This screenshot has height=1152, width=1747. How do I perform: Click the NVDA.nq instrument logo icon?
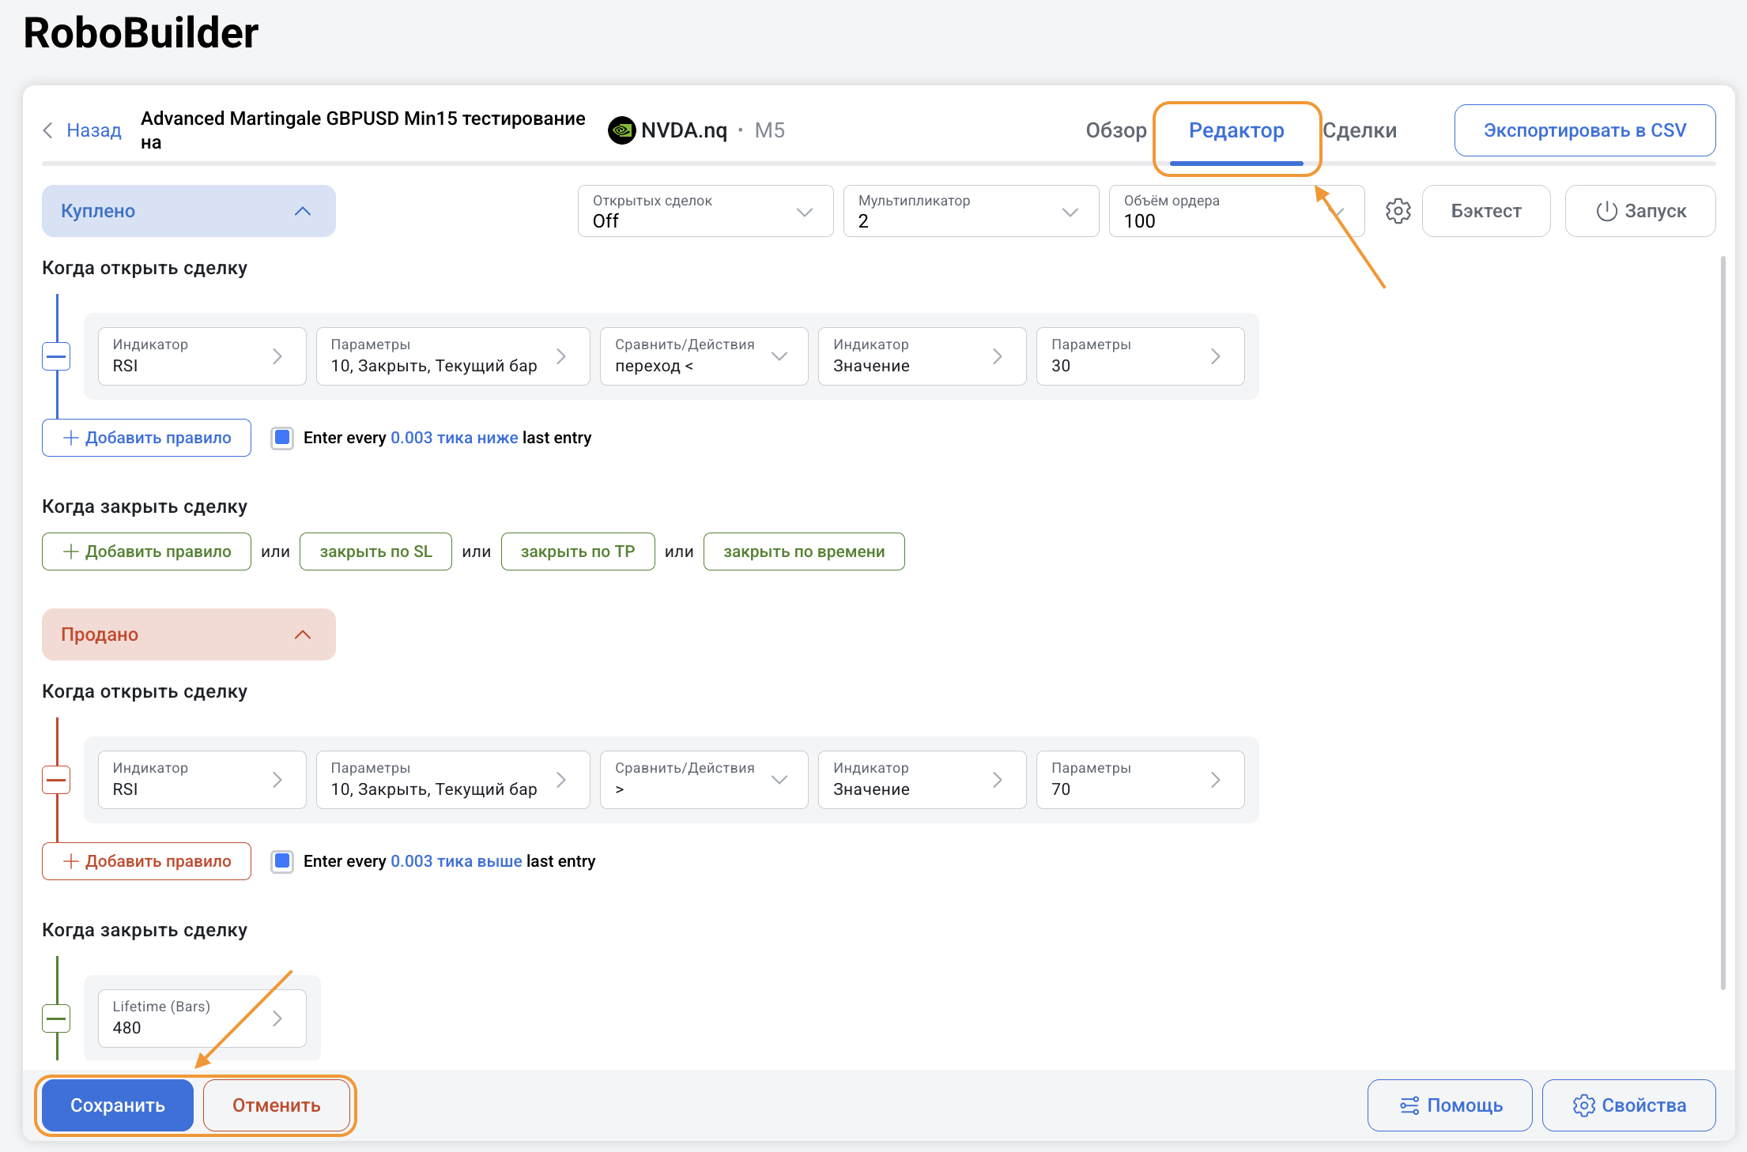click(x=621, y=130)
